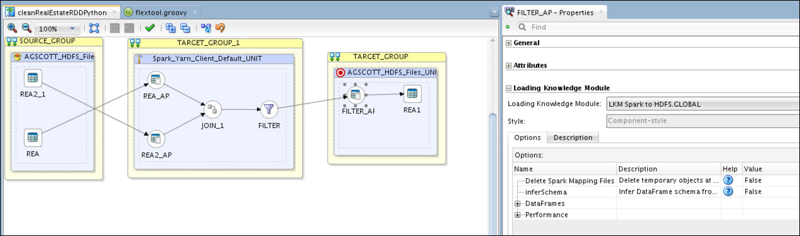
Task: Click help icon for Delete Spark Mapping Files
Action: 729,181
